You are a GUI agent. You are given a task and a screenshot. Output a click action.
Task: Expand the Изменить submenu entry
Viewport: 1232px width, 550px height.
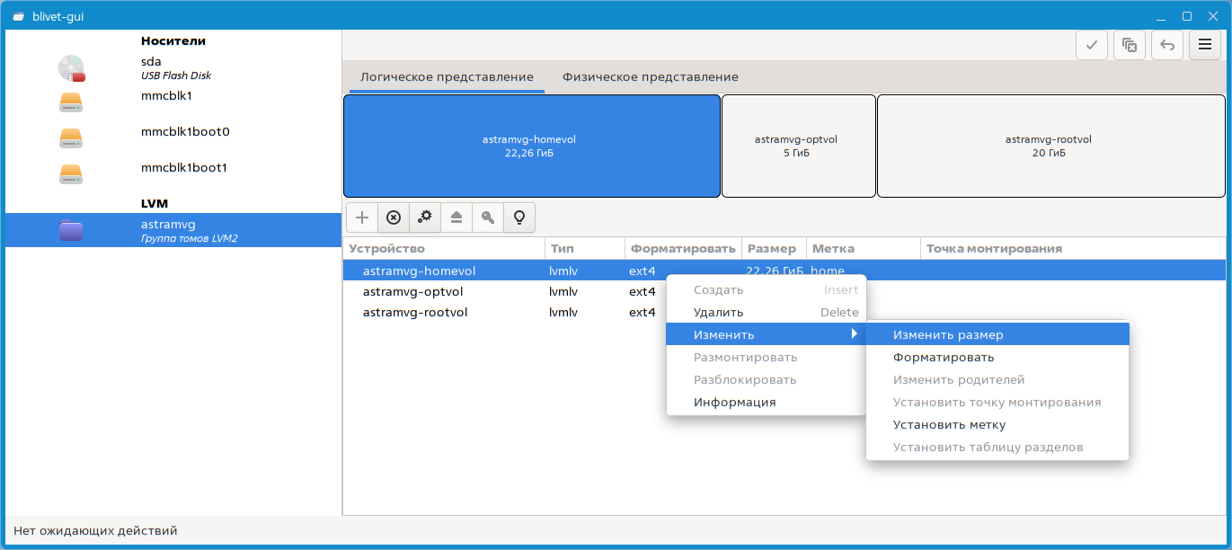pos(723,334)
